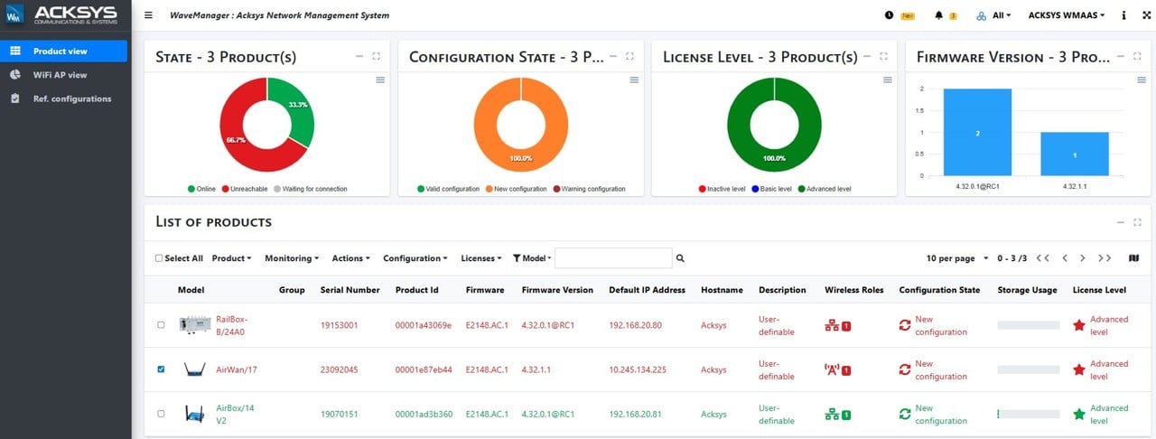Open the Actions dropdown menu
This screenshot has width=1156, height=439.
350,258
